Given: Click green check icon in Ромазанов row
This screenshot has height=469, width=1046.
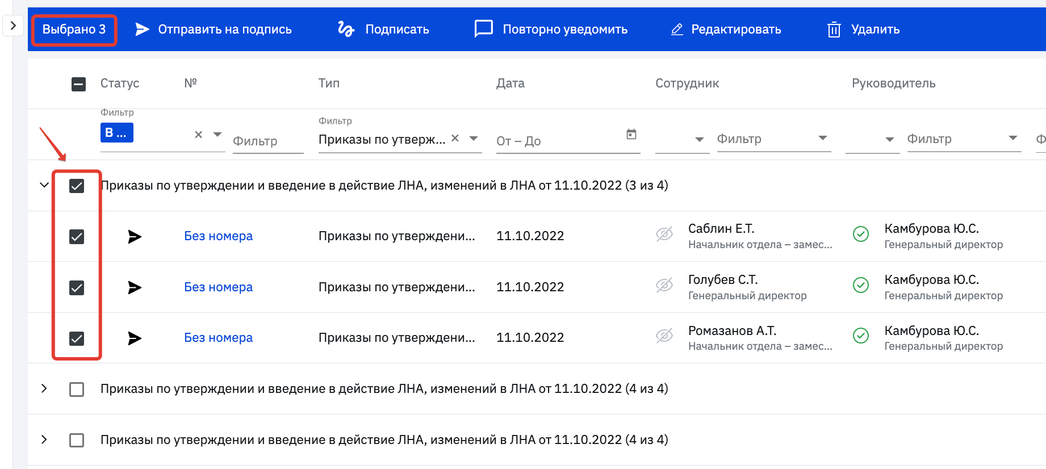Looking at the screenshot, I should point(861,336).
